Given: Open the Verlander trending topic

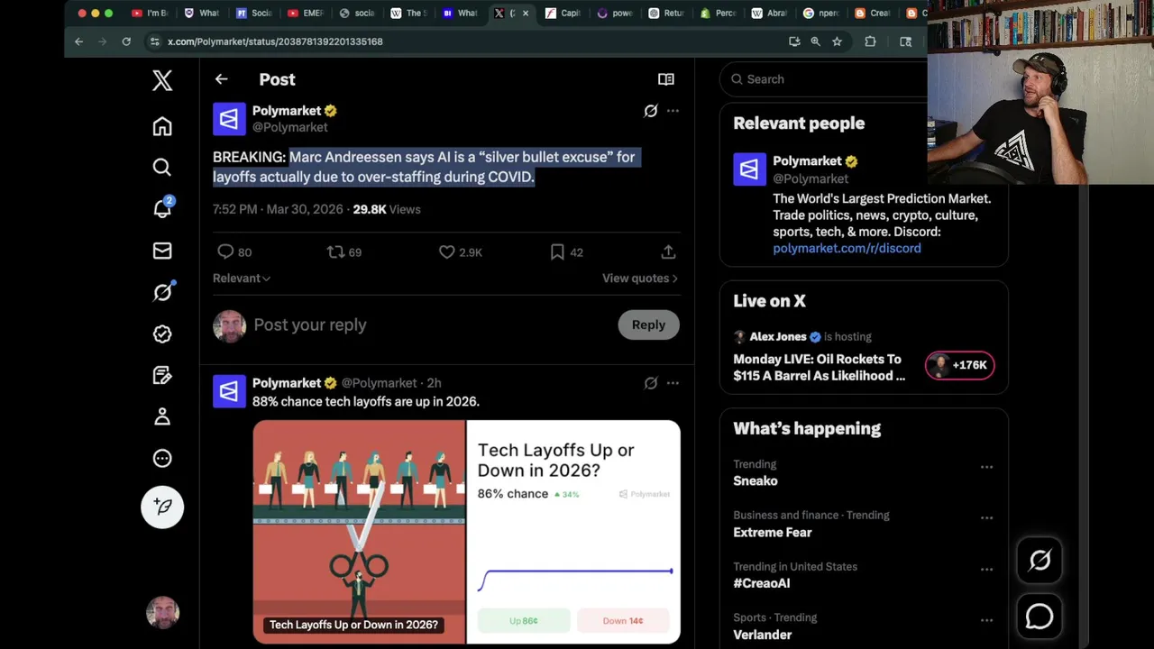Looking at the screenshot, I should tap(763, 635).
